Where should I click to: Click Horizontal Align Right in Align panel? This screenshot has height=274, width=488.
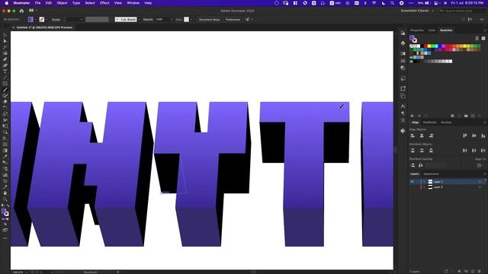pyautogui.click(x=431, y=135)
